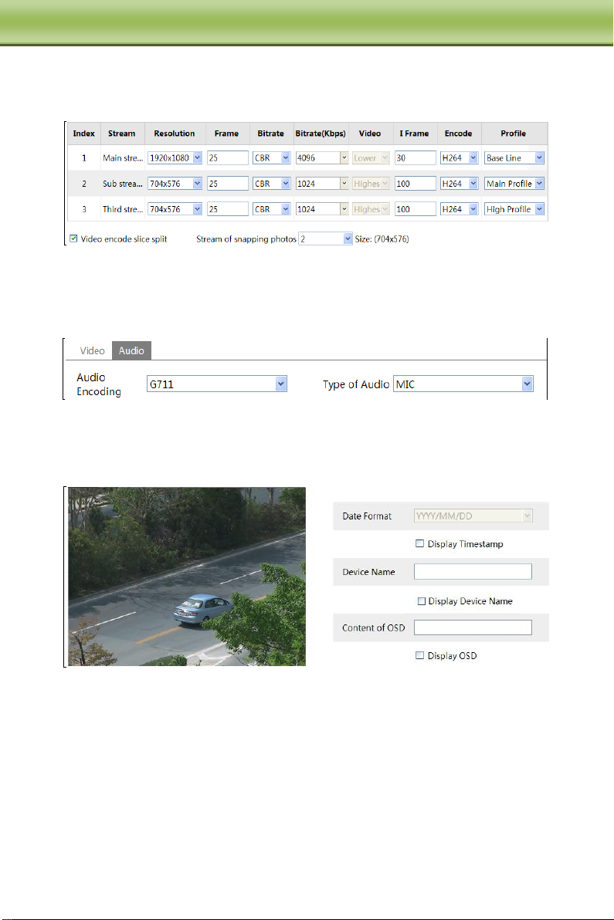Check the Display OSD option

click(x=419, y=655)
